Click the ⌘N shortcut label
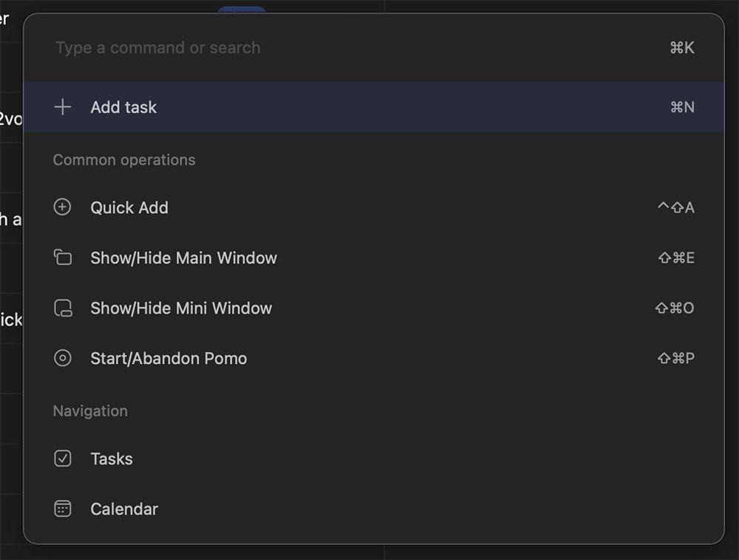Viewport: 739px width, 560px height. (680, 107)
